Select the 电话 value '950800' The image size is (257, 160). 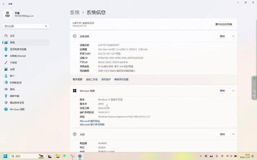(x=102, y=148)
